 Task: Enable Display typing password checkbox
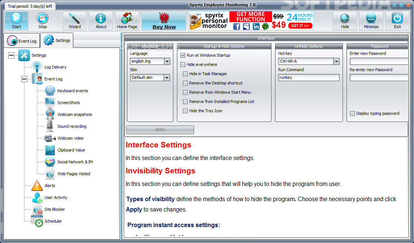(x=352, y=113)
